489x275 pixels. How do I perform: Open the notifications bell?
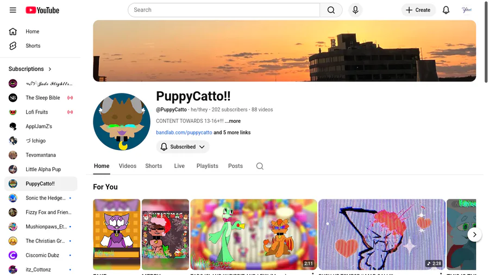coord(446,10)
